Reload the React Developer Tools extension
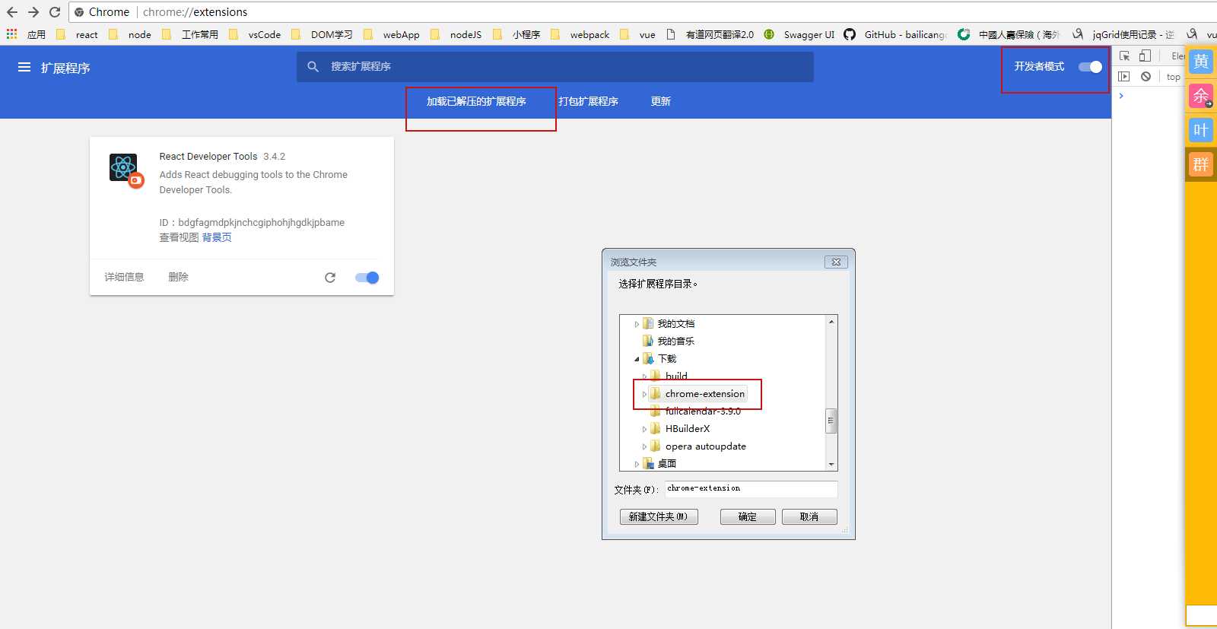 click(330, 278)
